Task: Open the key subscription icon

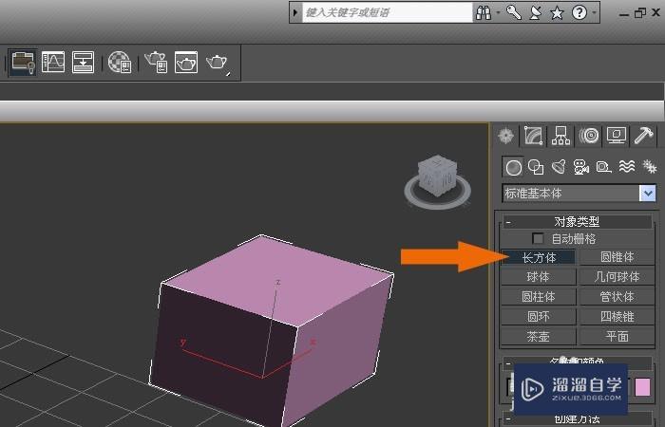Action: tap(513, 12)
